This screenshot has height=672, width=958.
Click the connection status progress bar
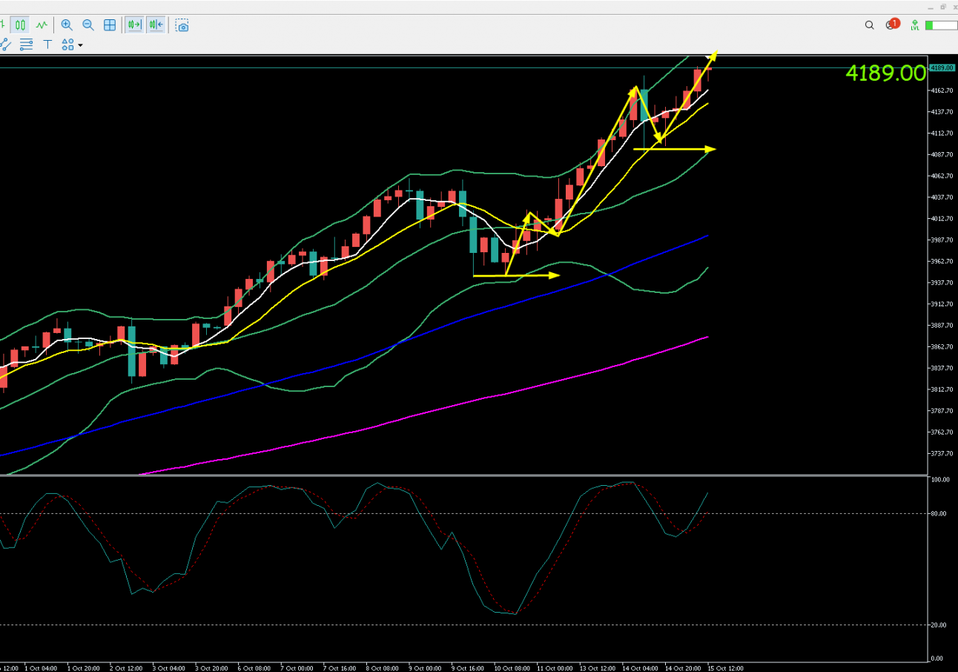click(940, 25)
